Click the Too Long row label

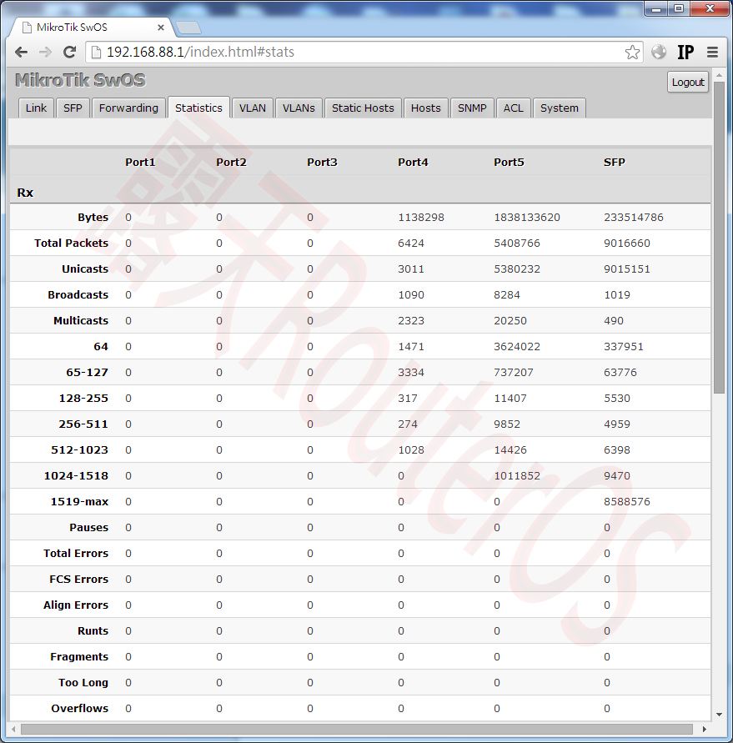click(83, 682)
